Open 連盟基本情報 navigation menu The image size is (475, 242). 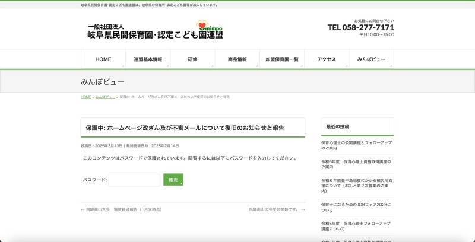click(148, 59)
